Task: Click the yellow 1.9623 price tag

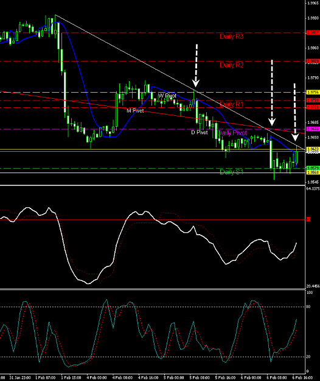Action: pyautogui.click(x=313, y=149)
